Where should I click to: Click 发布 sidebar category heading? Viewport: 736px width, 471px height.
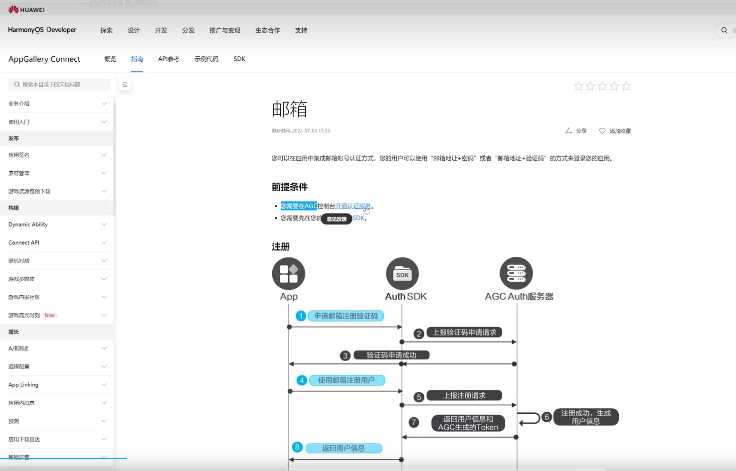13,138
